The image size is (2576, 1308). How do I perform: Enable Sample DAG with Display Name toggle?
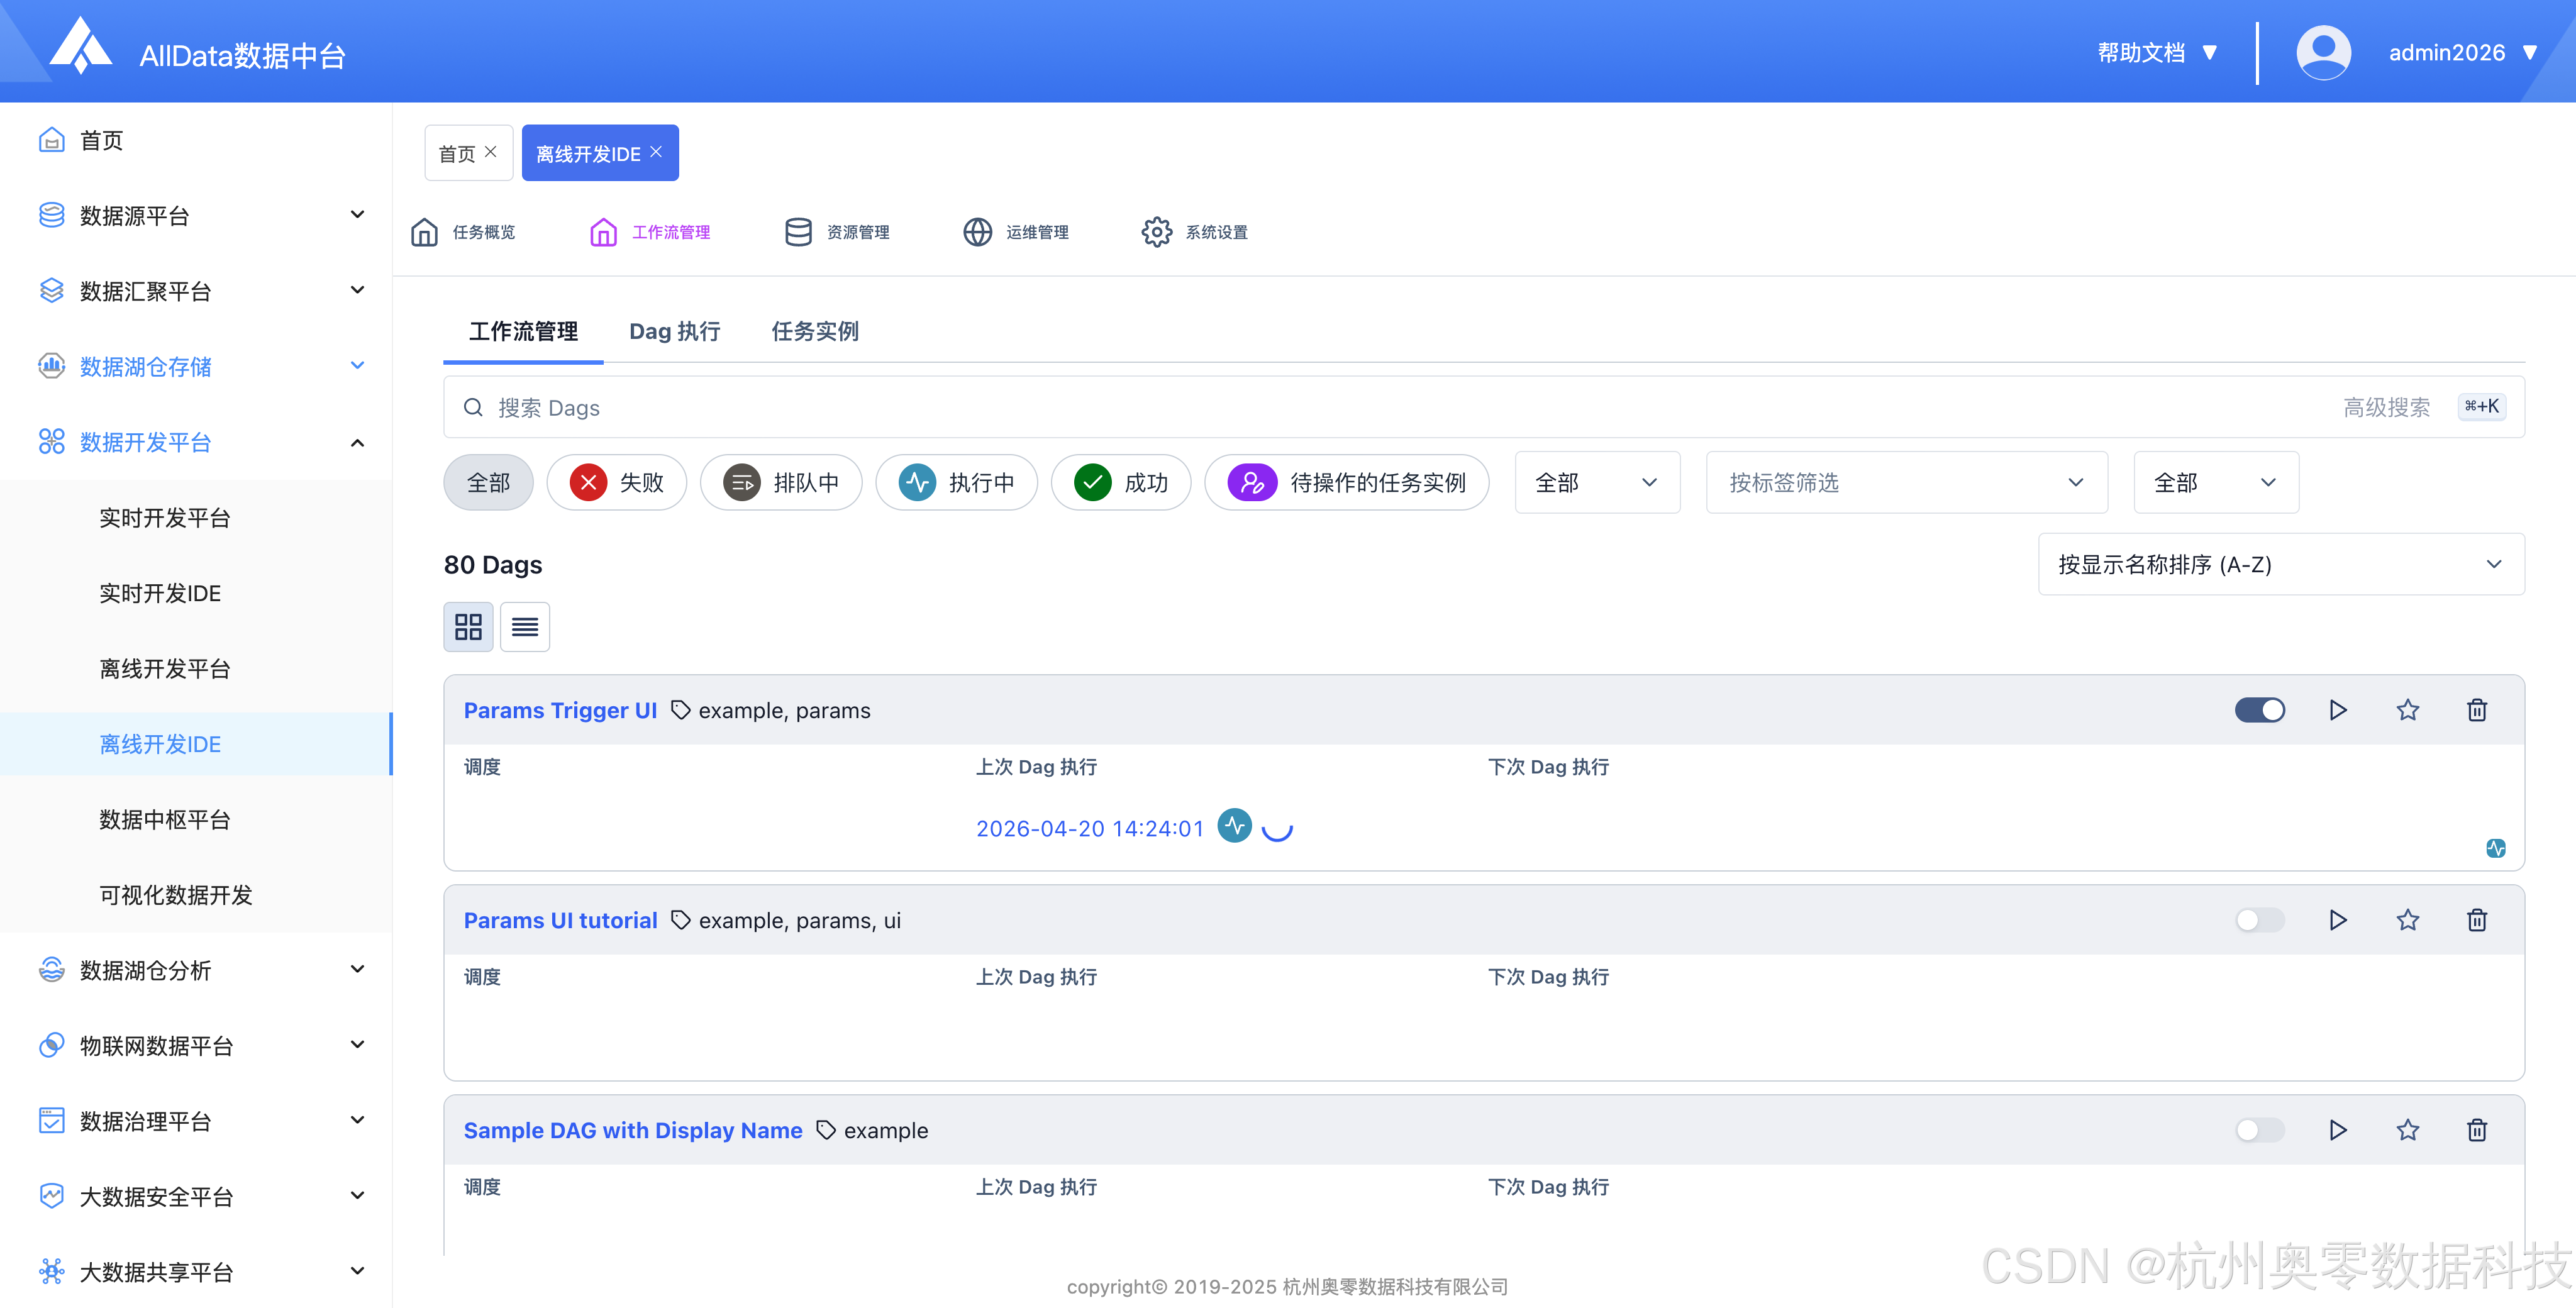pyautogui.click(x=2259, y=1130)
